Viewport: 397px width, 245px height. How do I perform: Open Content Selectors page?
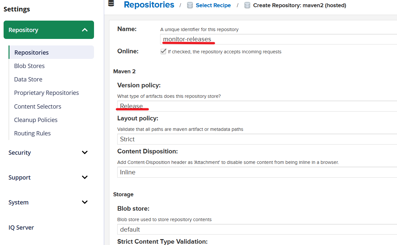(38, 106)
